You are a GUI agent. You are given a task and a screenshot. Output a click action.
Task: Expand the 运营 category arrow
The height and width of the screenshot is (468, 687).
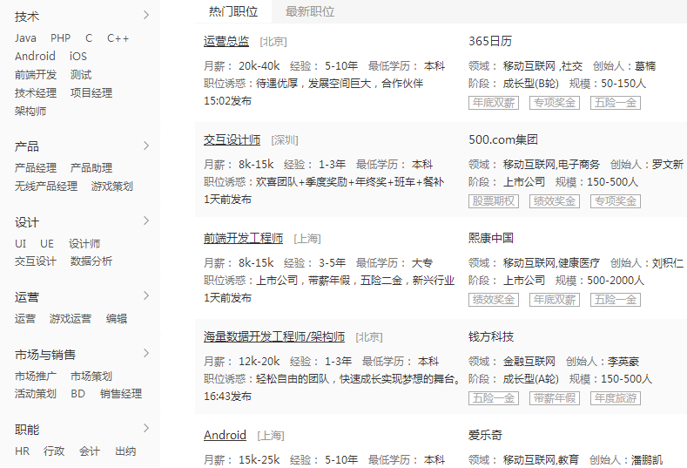146,296
